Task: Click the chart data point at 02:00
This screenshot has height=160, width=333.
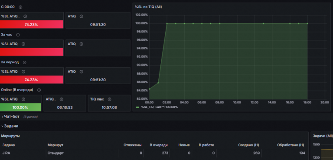Action: point(167,23)
